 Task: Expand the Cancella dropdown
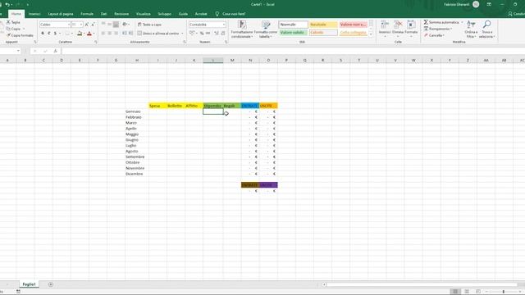pyautogui.click(x=444, y=35)
